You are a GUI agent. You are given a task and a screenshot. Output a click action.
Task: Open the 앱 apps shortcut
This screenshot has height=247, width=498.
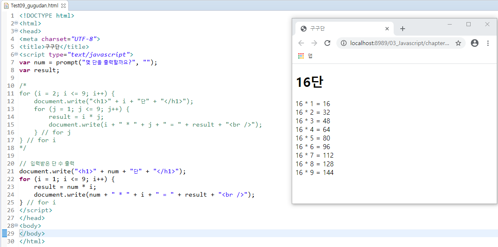(305, 56)
